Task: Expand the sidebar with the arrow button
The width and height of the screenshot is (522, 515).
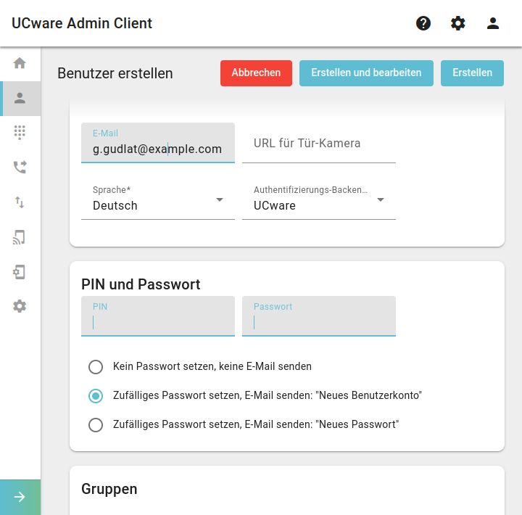Action: tap(20, 497)
